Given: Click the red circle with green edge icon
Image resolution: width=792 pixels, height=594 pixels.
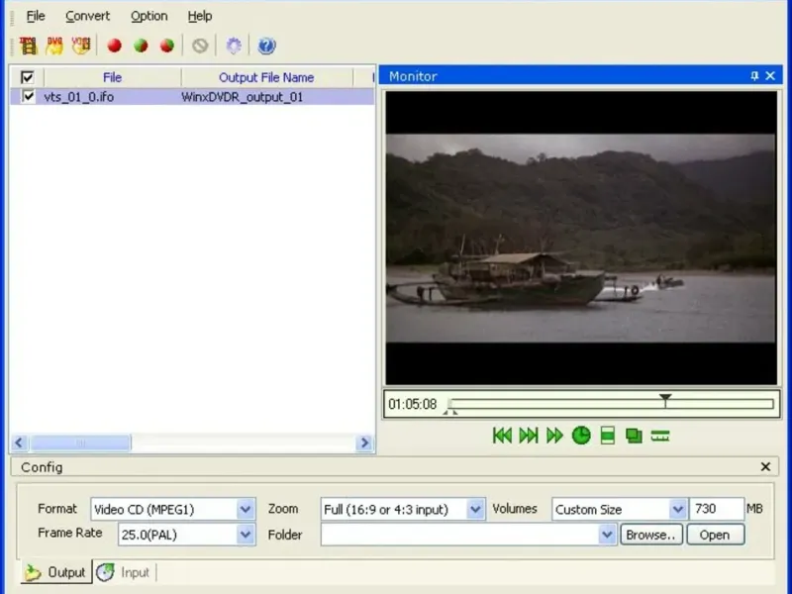Looking at the screenshot, I should [167, 46].
